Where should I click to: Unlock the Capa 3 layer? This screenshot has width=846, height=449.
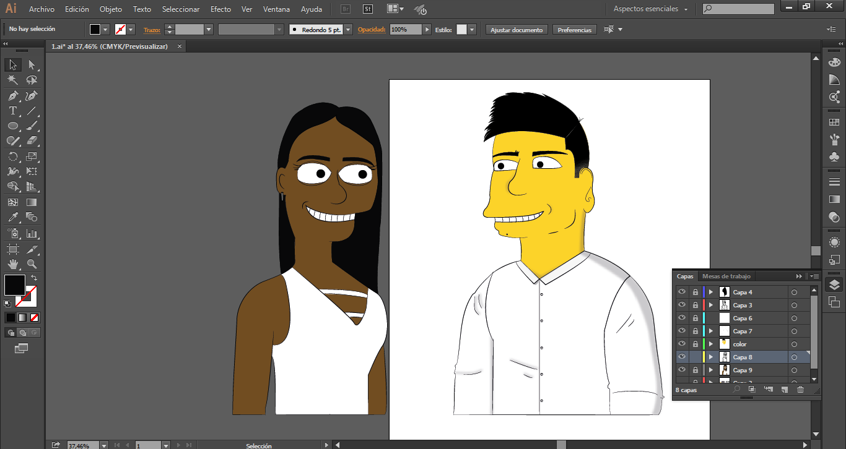[696, 305]
